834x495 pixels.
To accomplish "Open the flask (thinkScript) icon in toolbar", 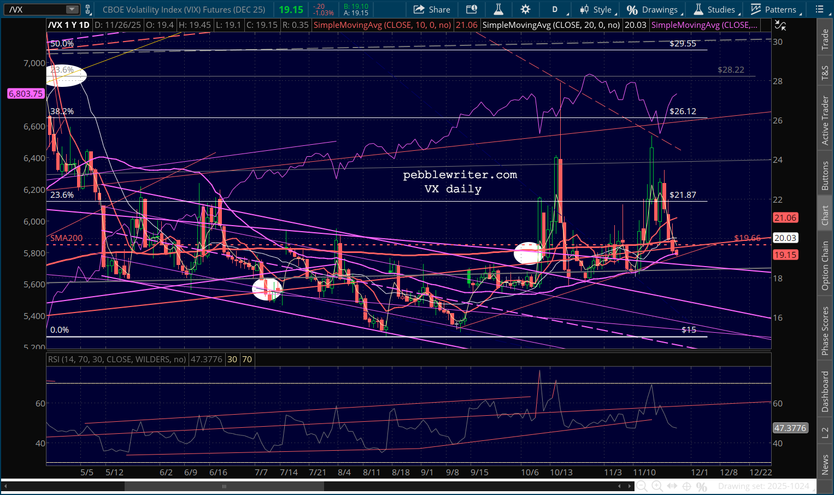I will tap(498, 9).
